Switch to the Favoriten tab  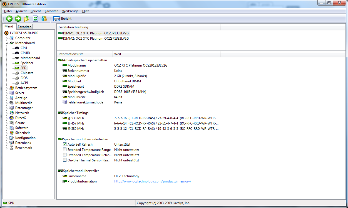(x=24, y=27)
